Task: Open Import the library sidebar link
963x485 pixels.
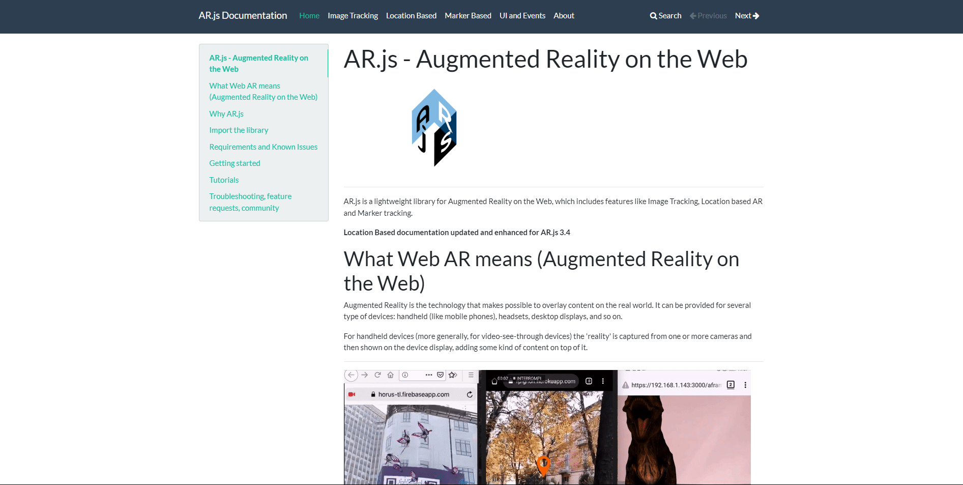Action: tap(239, 130)
